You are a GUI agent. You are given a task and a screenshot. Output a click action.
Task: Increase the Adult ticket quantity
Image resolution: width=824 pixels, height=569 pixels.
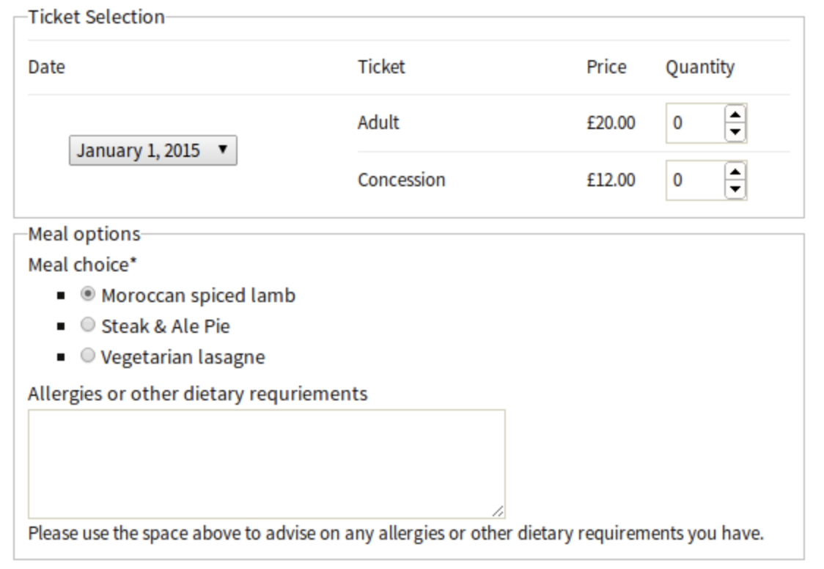735,114
